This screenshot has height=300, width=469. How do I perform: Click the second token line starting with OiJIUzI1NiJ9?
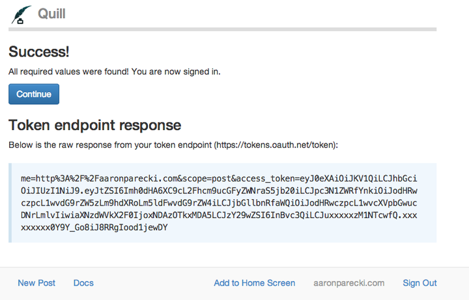(219, 191)
